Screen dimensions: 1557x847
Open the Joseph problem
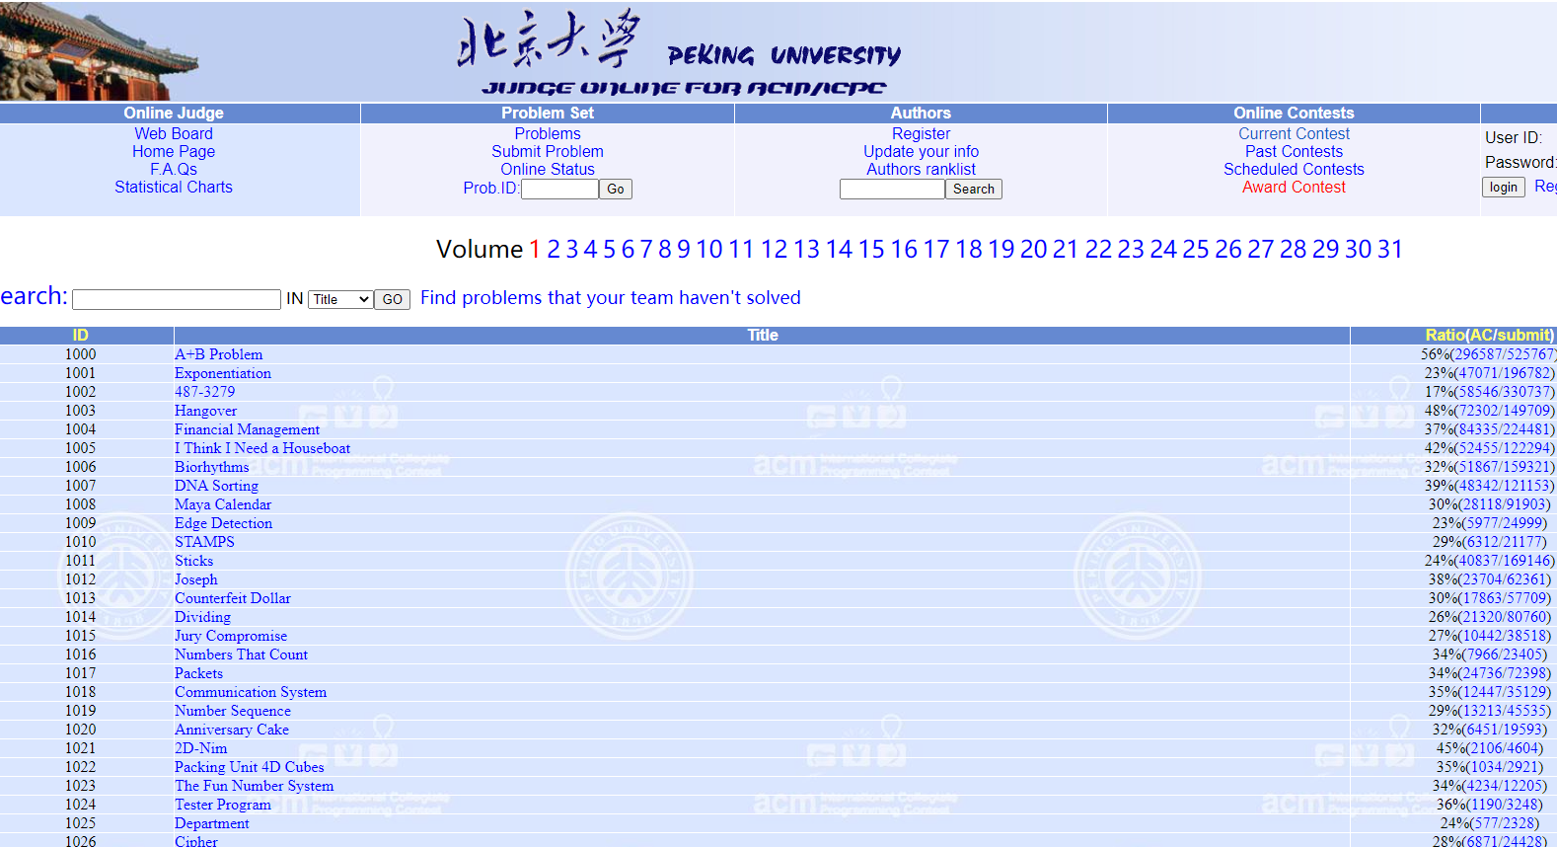(x=196, y=579)
